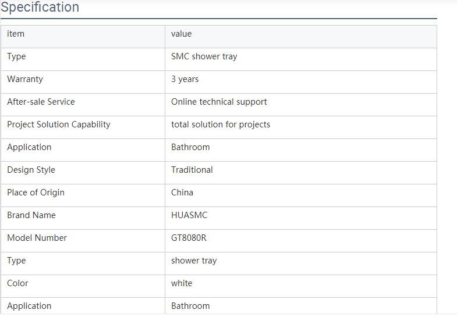The image size is (457, 317).
Task: Select the 'China' value cell
Action: click(x=301, y=195)
